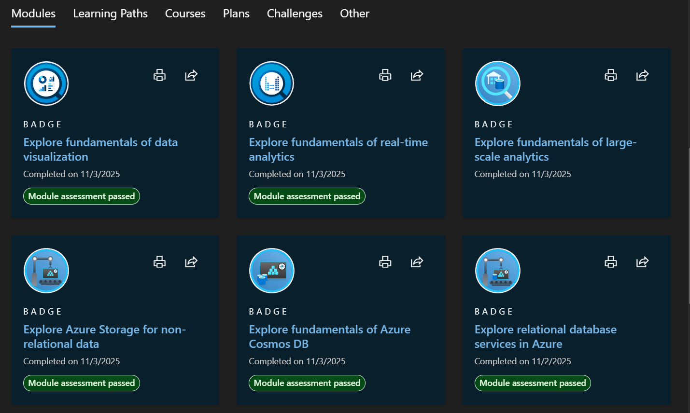Image resolution: width=690 pixels, height=413 pixels.
Task: Print the data visualization badge
Action: click(x=159, y=75)
